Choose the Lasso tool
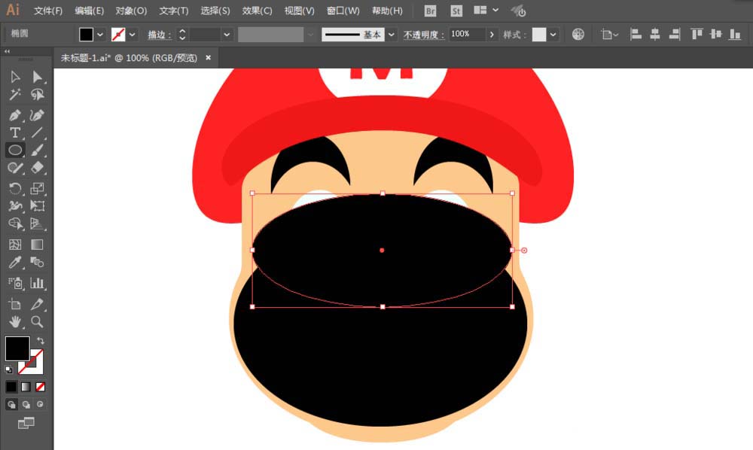The height and width of the screenshot is (450, 753). tap(37, 95)
